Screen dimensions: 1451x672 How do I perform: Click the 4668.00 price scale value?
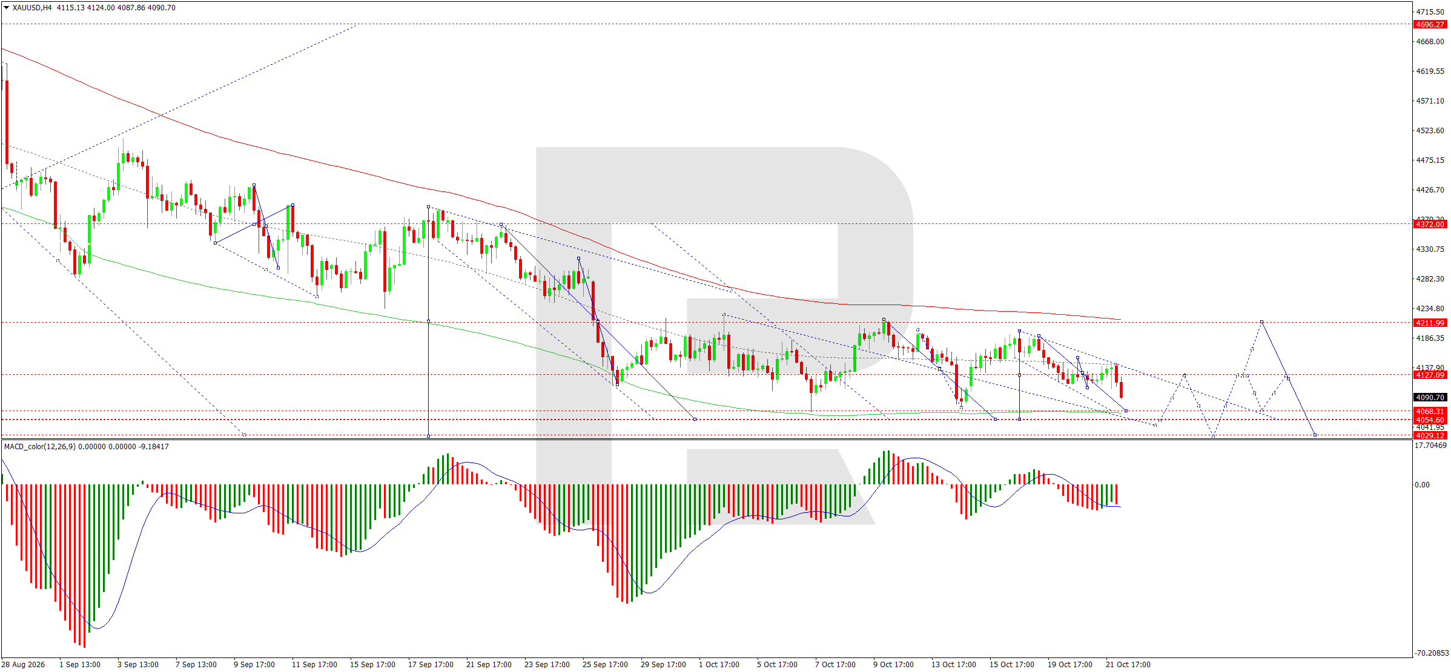click(x=1430, y=42)
